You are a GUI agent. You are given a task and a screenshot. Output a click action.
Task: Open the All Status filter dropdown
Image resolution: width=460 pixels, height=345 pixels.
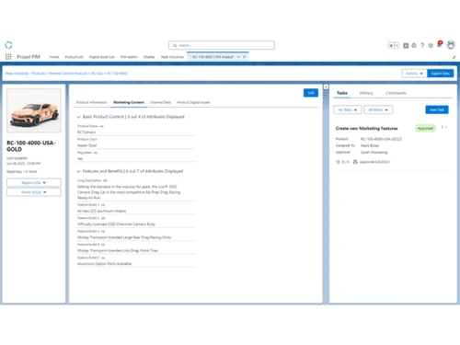(x=378, y=109)
